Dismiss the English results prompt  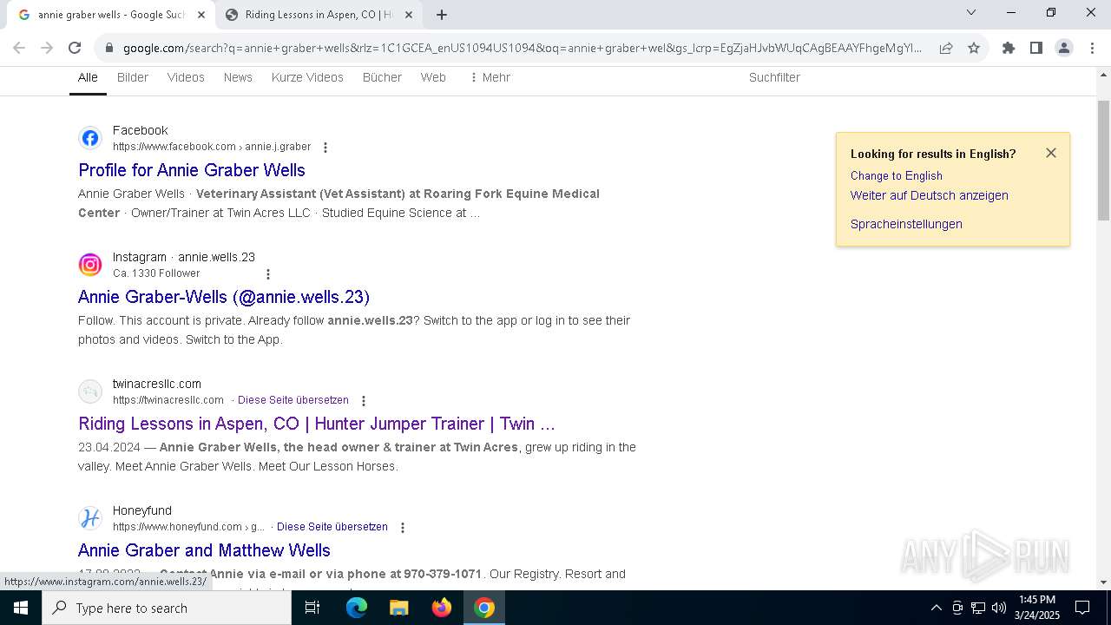coord(1051,153)
